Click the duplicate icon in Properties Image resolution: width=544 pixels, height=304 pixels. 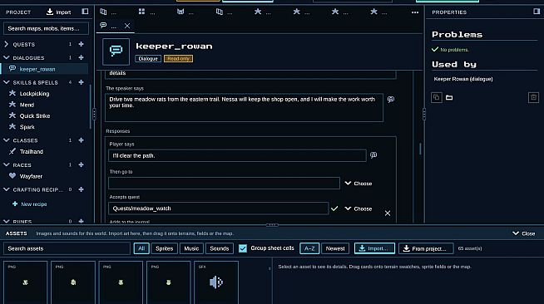(437, 97)
